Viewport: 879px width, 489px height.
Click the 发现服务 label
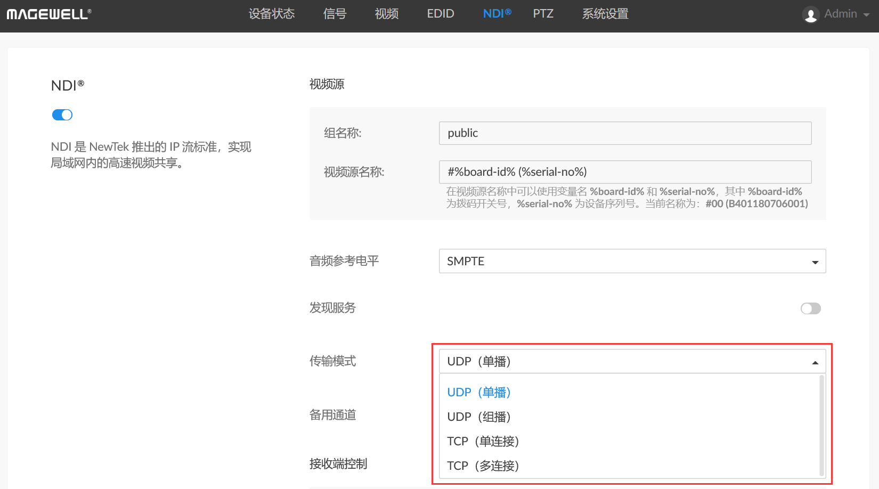pos(333,308)
